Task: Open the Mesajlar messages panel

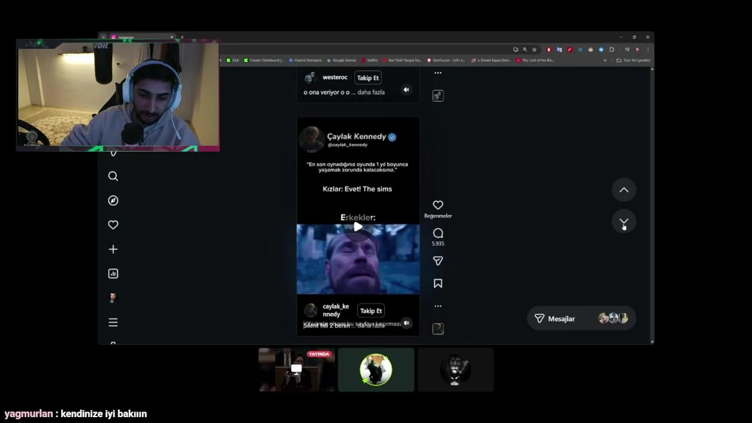Action: (x=581, y=318)
